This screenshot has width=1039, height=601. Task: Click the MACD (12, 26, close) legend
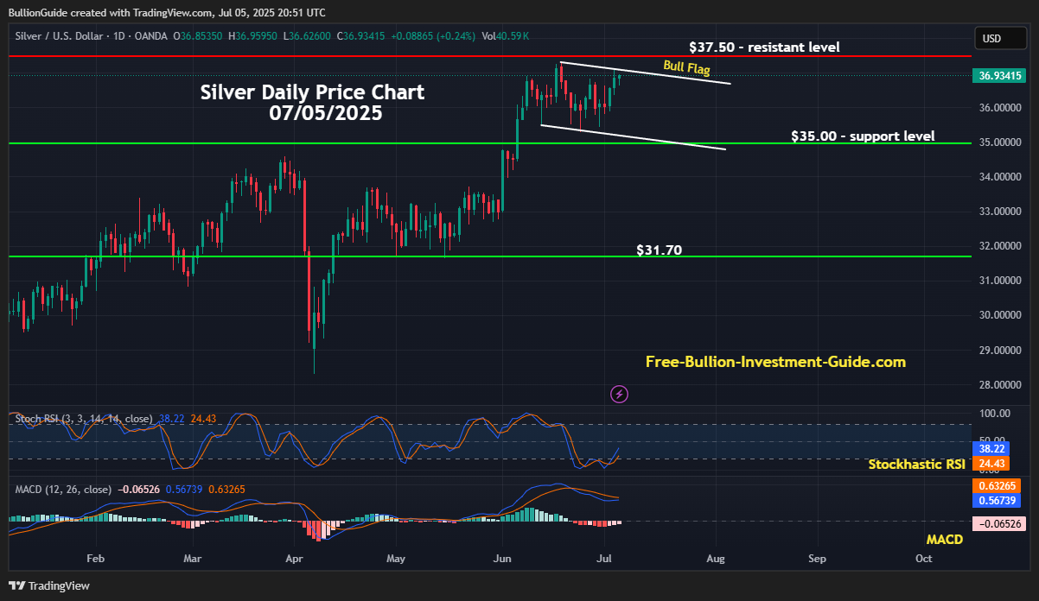click(x=63, y=490)
